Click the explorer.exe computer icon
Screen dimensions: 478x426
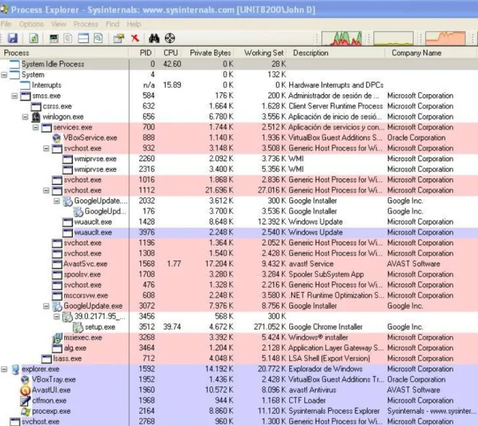15,369
